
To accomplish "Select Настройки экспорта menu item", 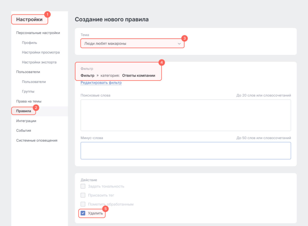I will pos(39,62).
